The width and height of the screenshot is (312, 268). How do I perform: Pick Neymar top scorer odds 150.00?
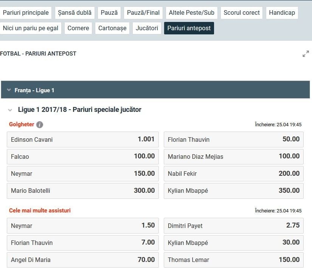(x=83, y=174)
